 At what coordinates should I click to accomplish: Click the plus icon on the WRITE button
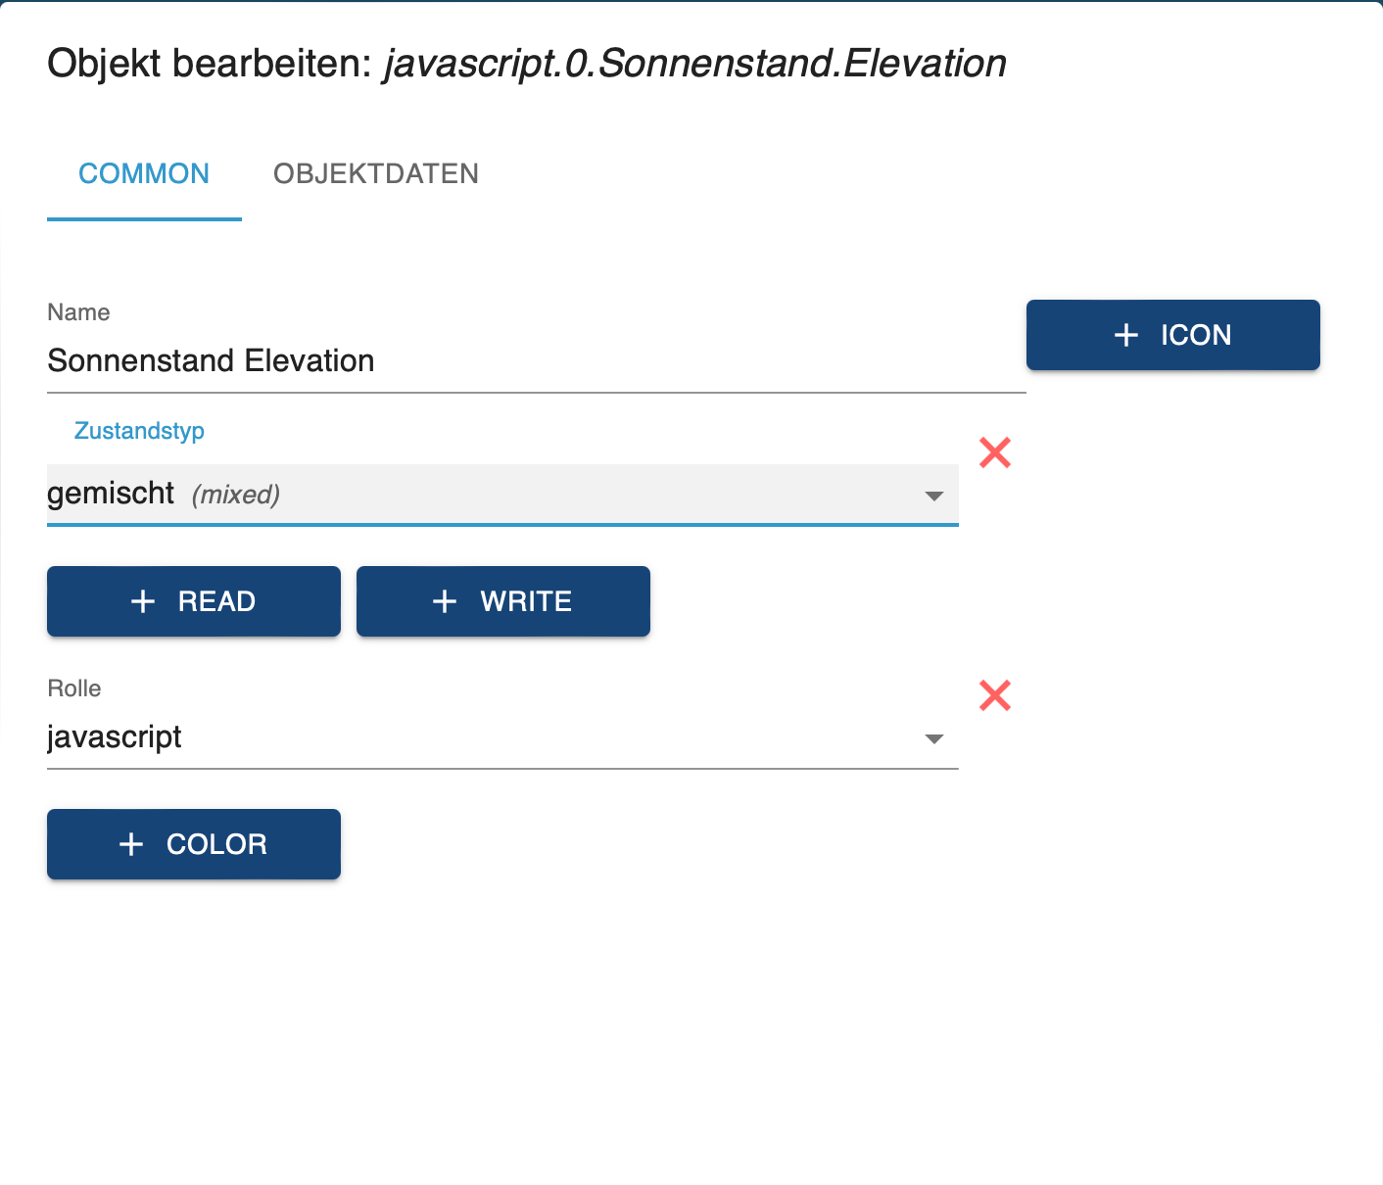445,601
